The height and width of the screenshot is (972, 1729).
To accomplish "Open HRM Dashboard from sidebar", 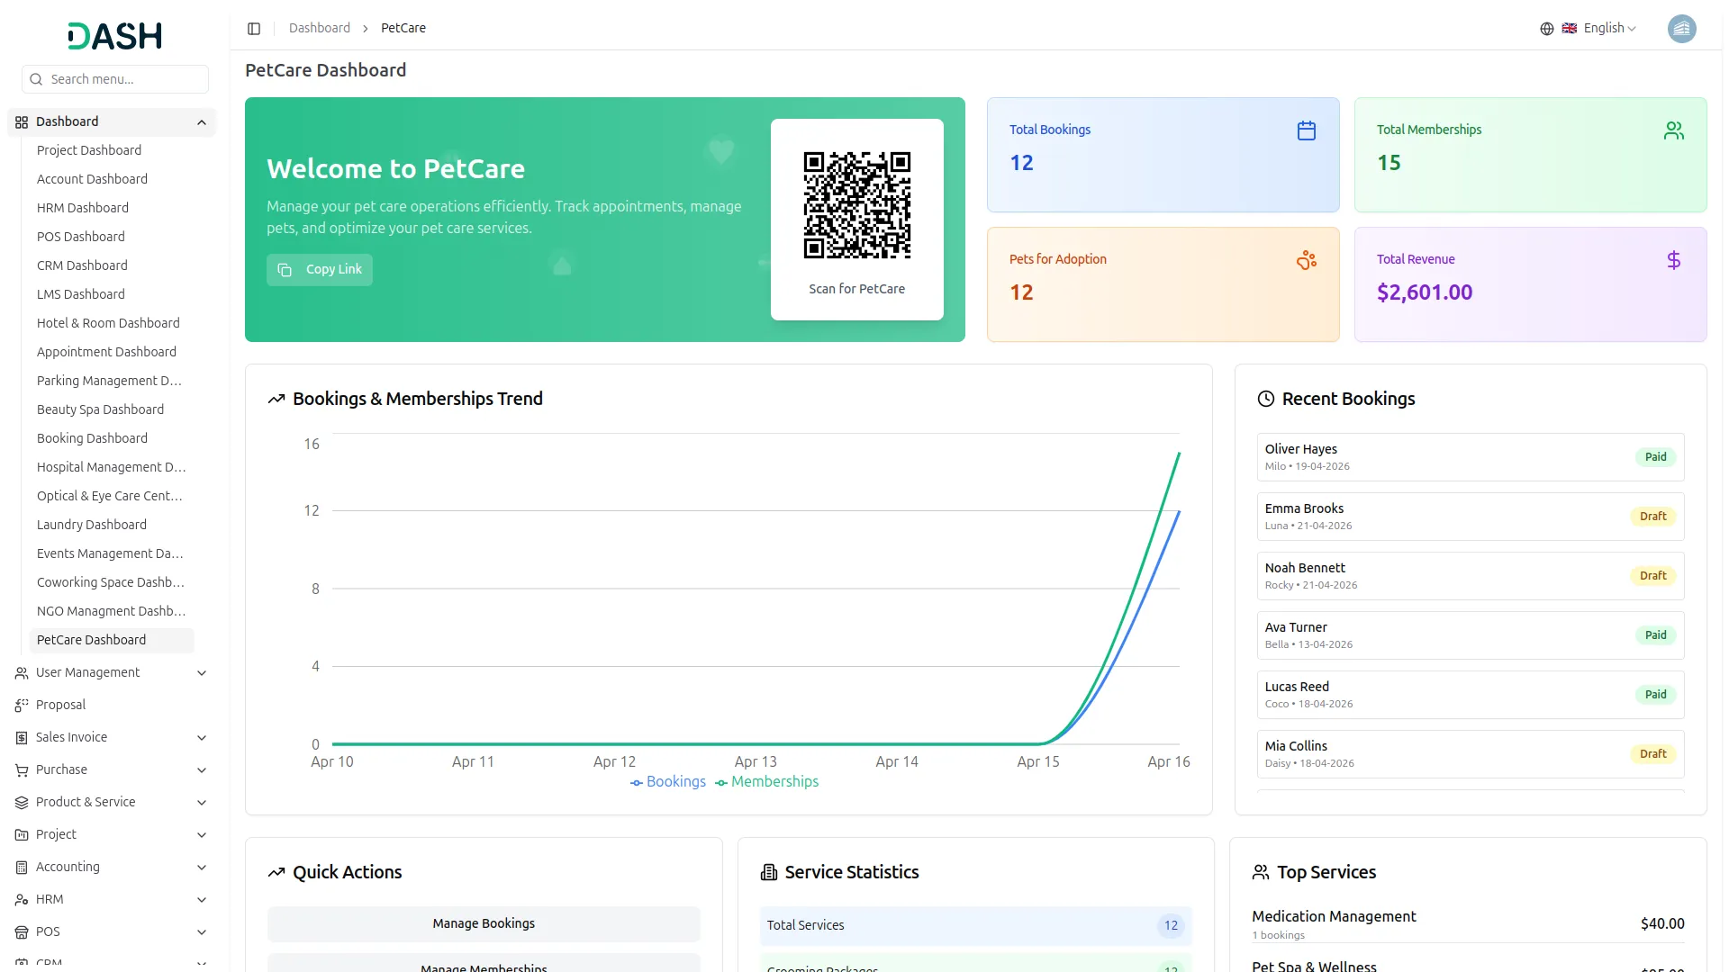I will [83, 208].
